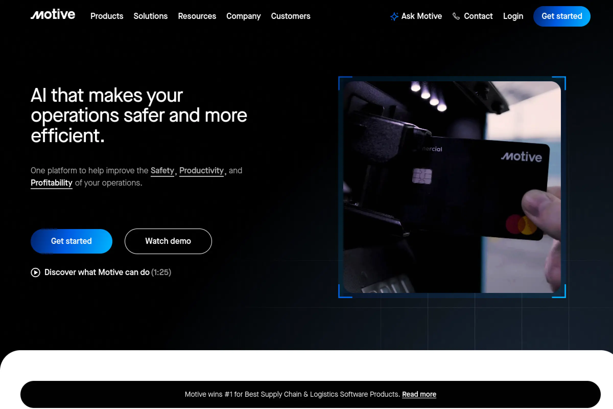Screen dimensions: 613x409
Task: Open the Products menu
Action: [107, 16]
